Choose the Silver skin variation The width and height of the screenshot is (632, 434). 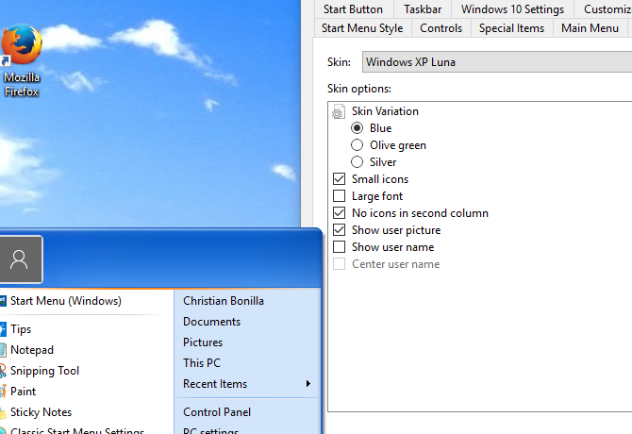pos(357,162)
